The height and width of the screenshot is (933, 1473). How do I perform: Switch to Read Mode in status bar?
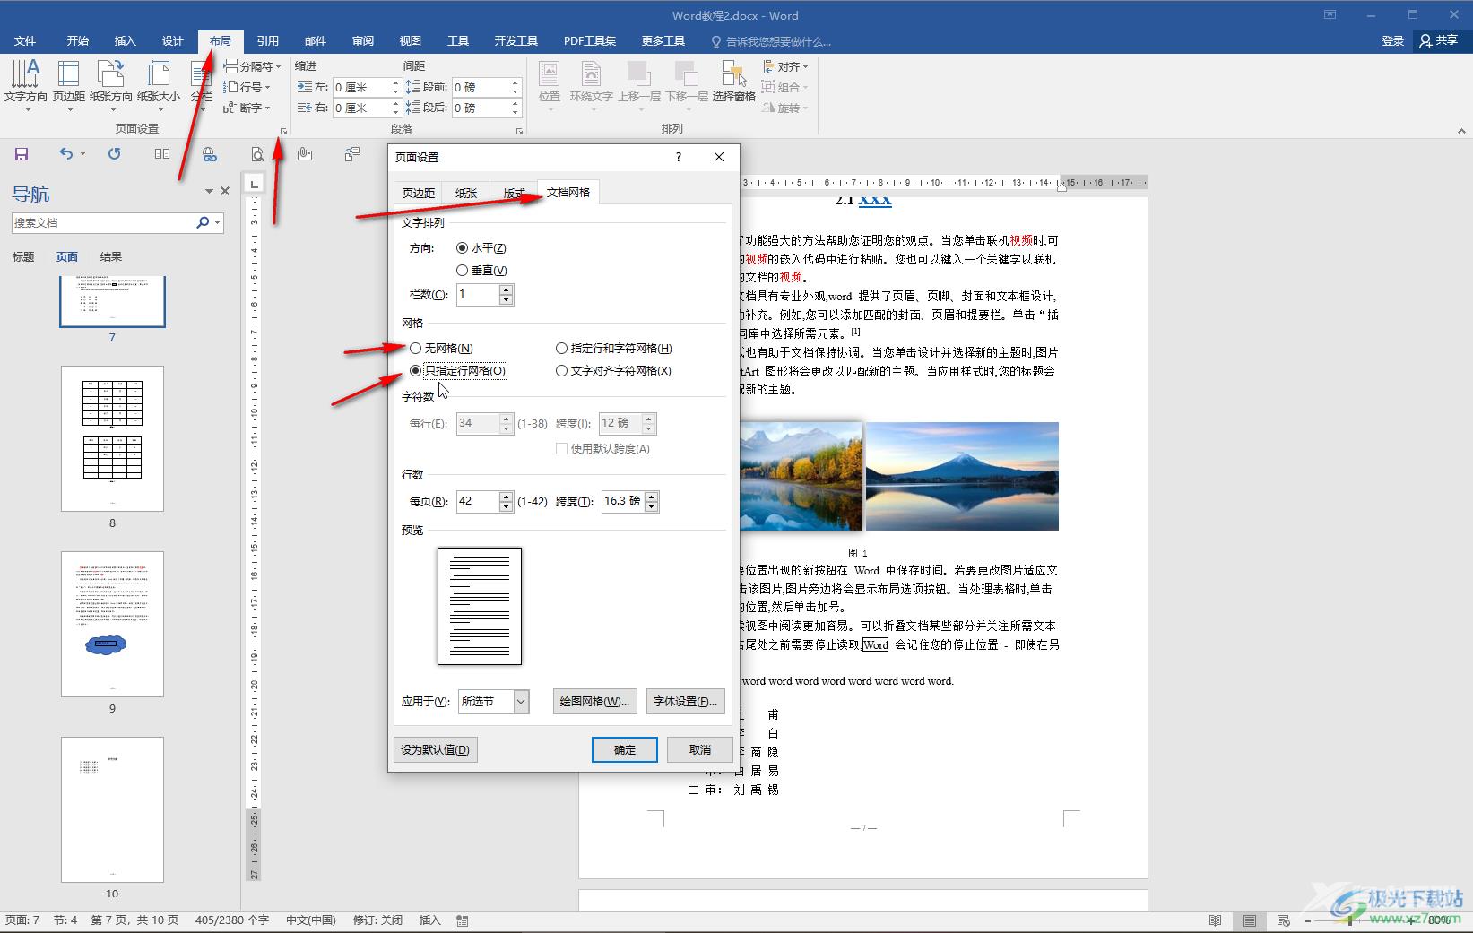point(1215,920)
